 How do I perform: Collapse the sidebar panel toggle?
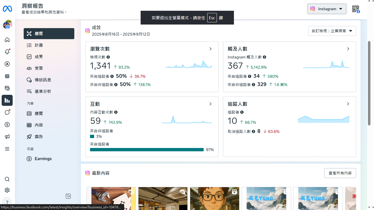(x=68, y=196)
